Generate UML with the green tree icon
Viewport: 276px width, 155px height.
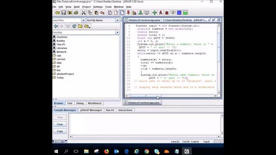(x=141, y=12)
